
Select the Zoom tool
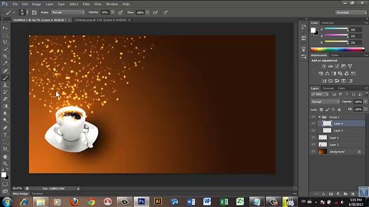pos(5,163)
